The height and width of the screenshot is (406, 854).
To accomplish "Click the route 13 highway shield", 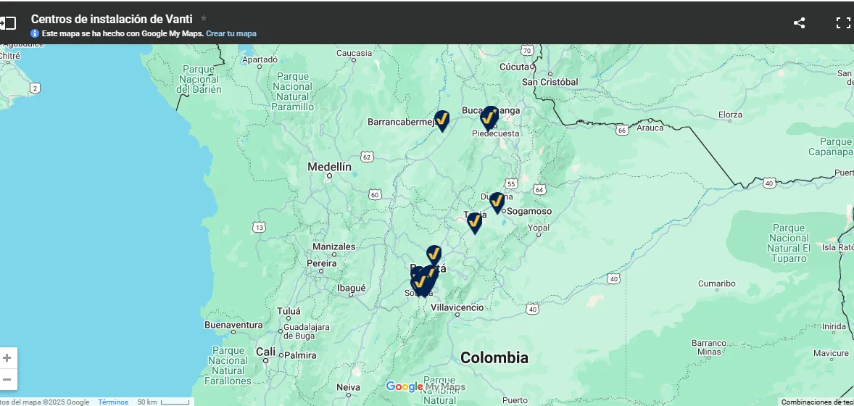I will point(259,227).
